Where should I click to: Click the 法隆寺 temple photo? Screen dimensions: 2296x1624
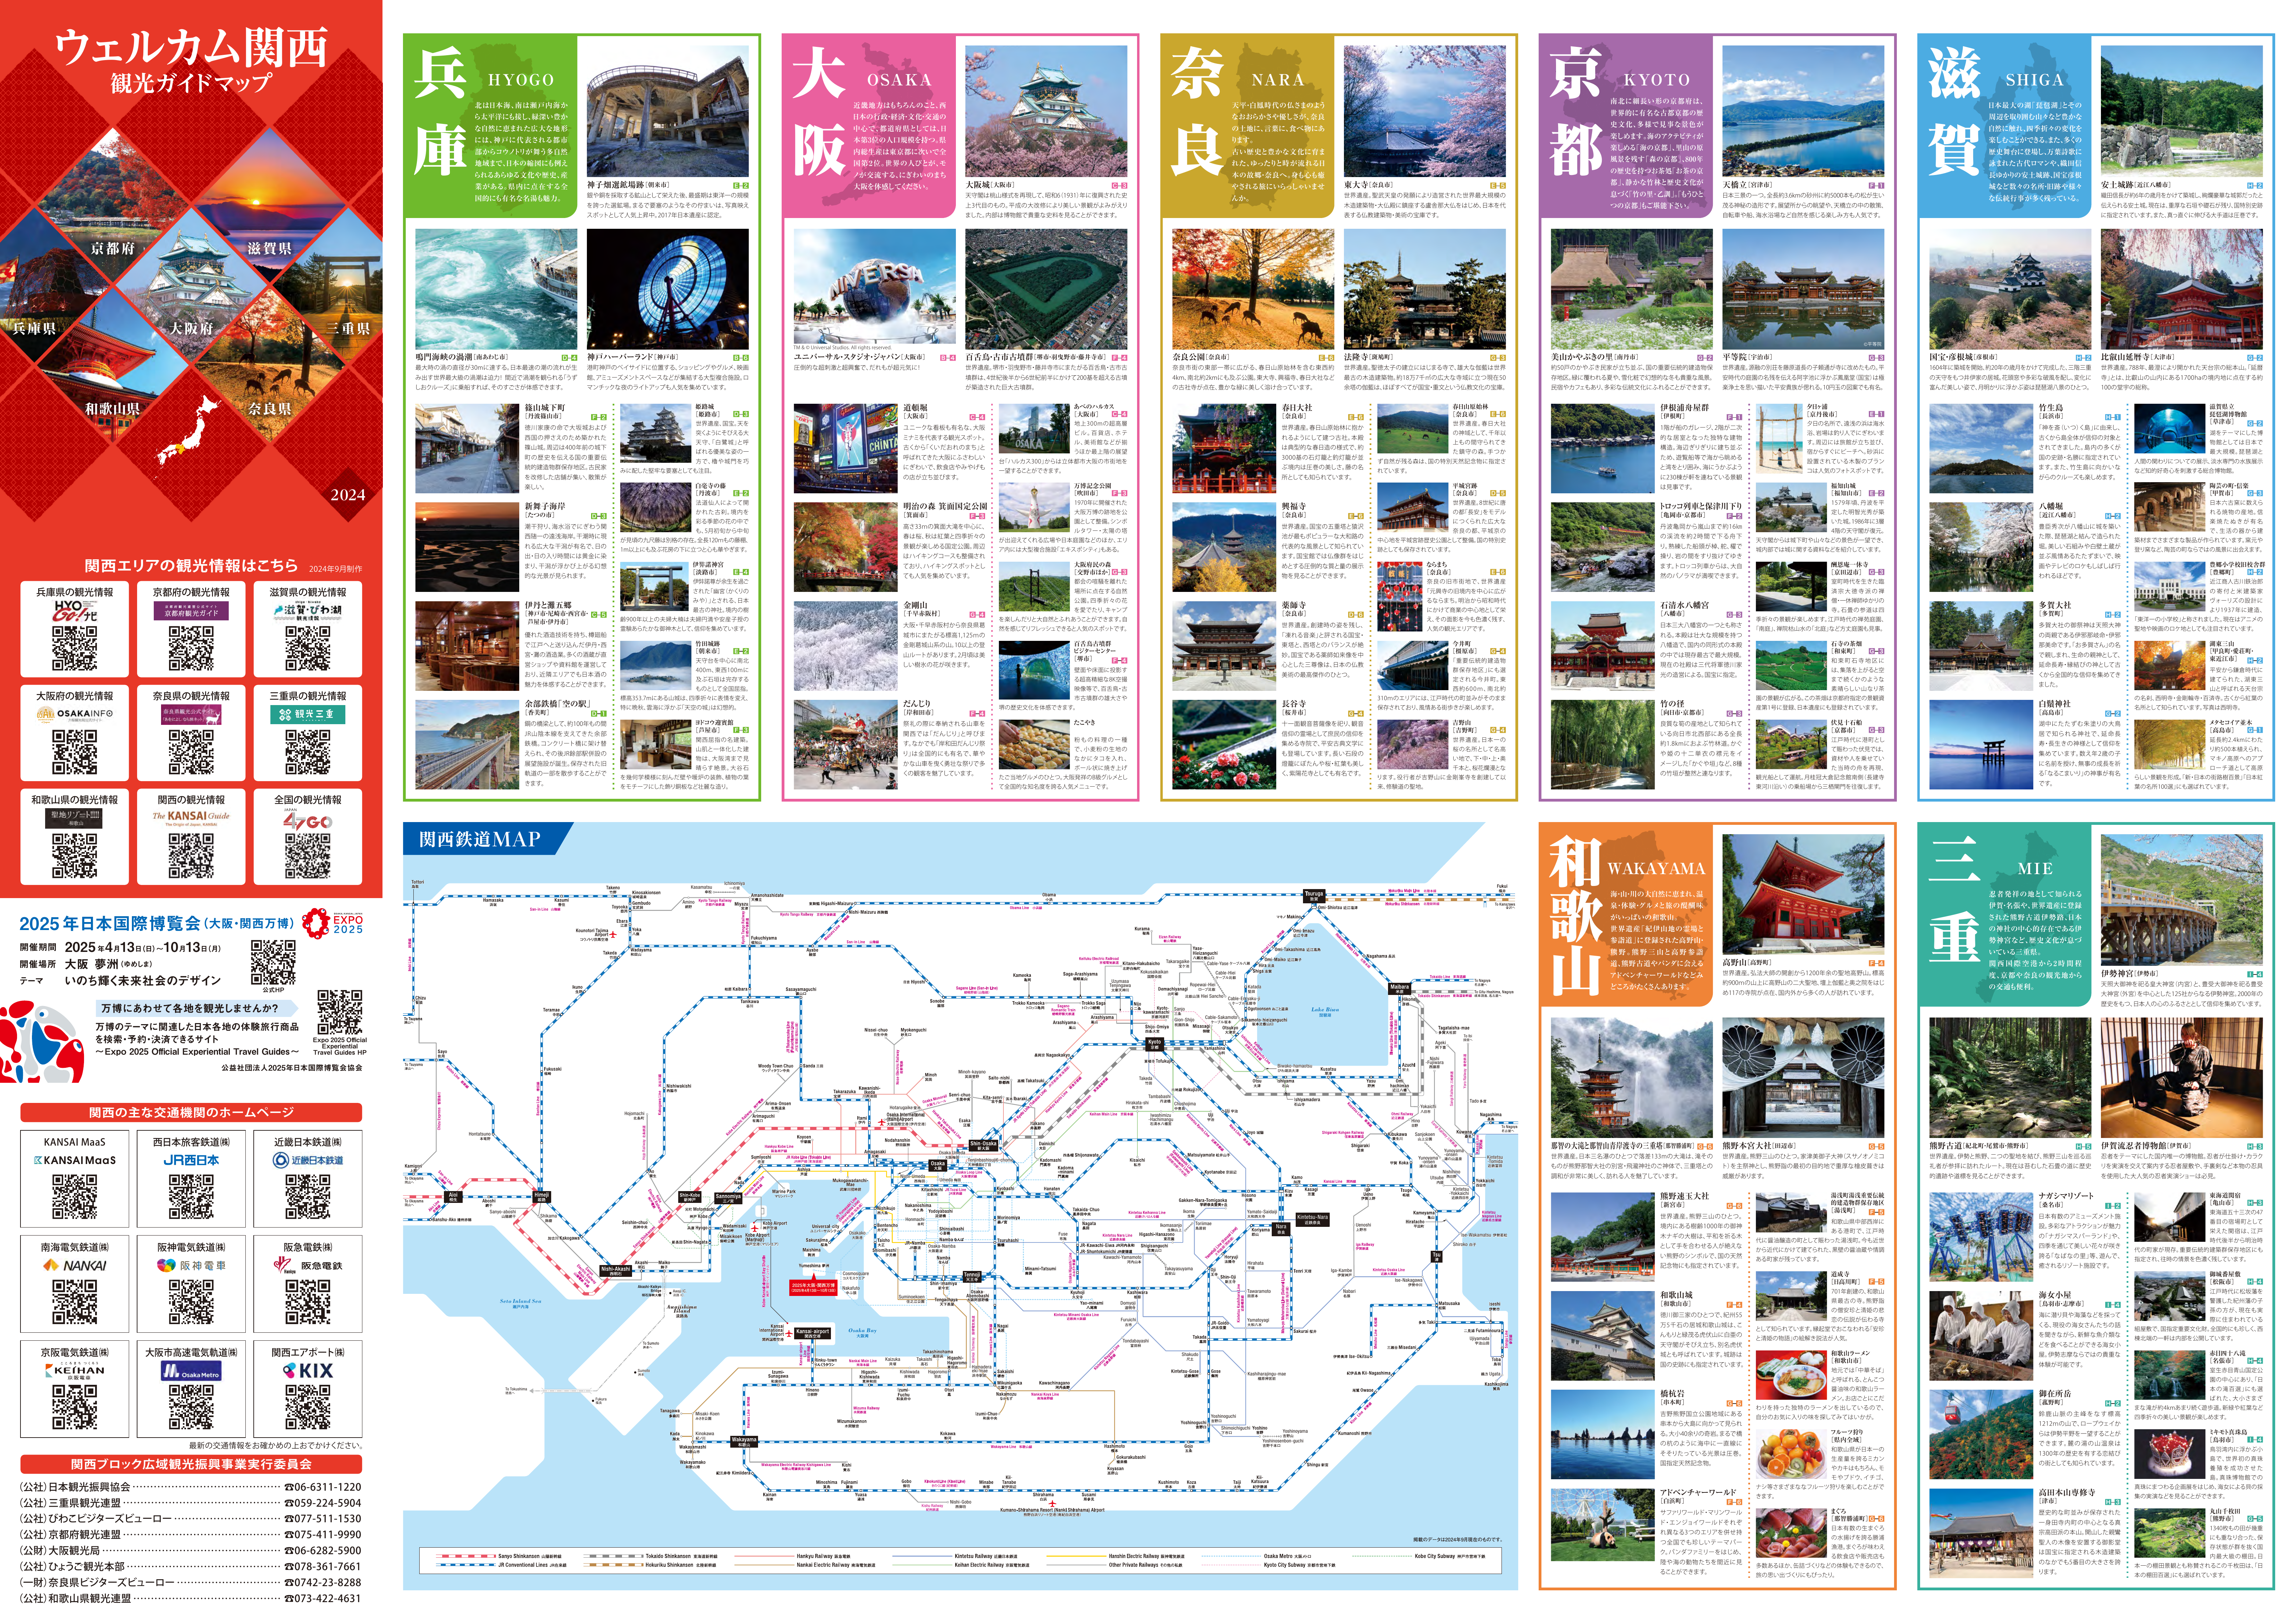(x=1425, y=289)
